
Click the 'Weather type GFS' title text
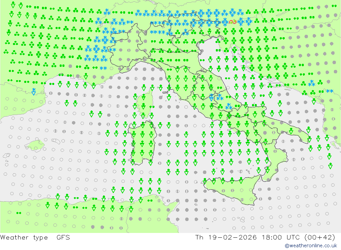(x=35, y=237)
